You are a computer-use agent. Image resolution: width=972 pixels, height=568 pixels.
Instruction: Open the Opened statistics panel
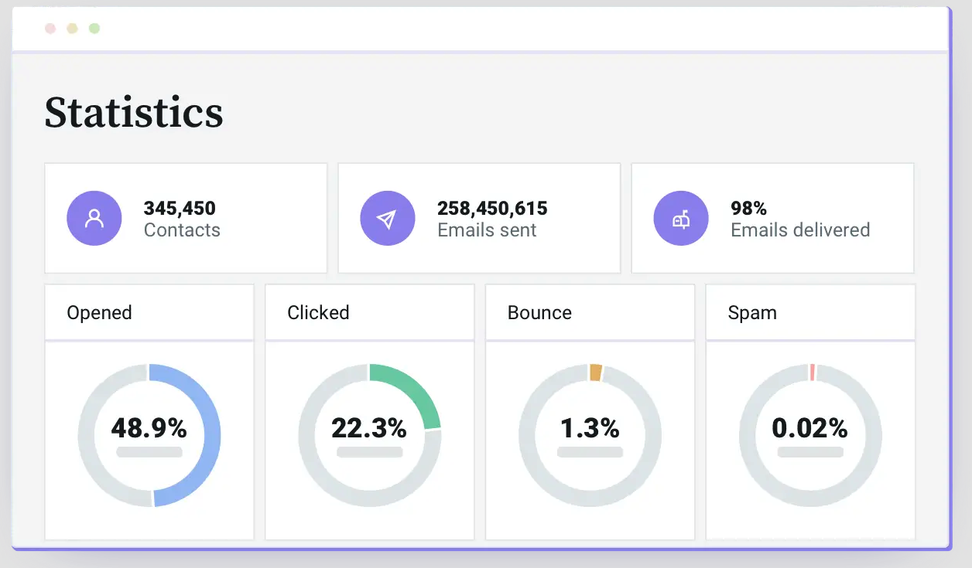click(x=99, y=312)
